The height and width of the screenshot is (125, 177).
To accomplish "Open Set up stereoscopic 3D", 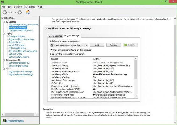I will (x=19, y=63).
